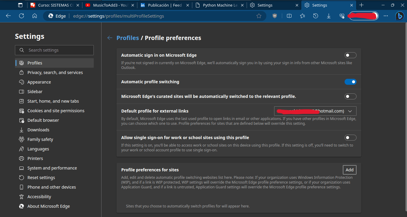Click the uBlock Origin extension icon

point(275,16)
